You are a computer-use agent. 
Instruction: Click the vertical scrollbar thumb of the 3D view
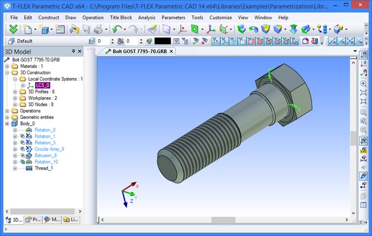(353, 138)
